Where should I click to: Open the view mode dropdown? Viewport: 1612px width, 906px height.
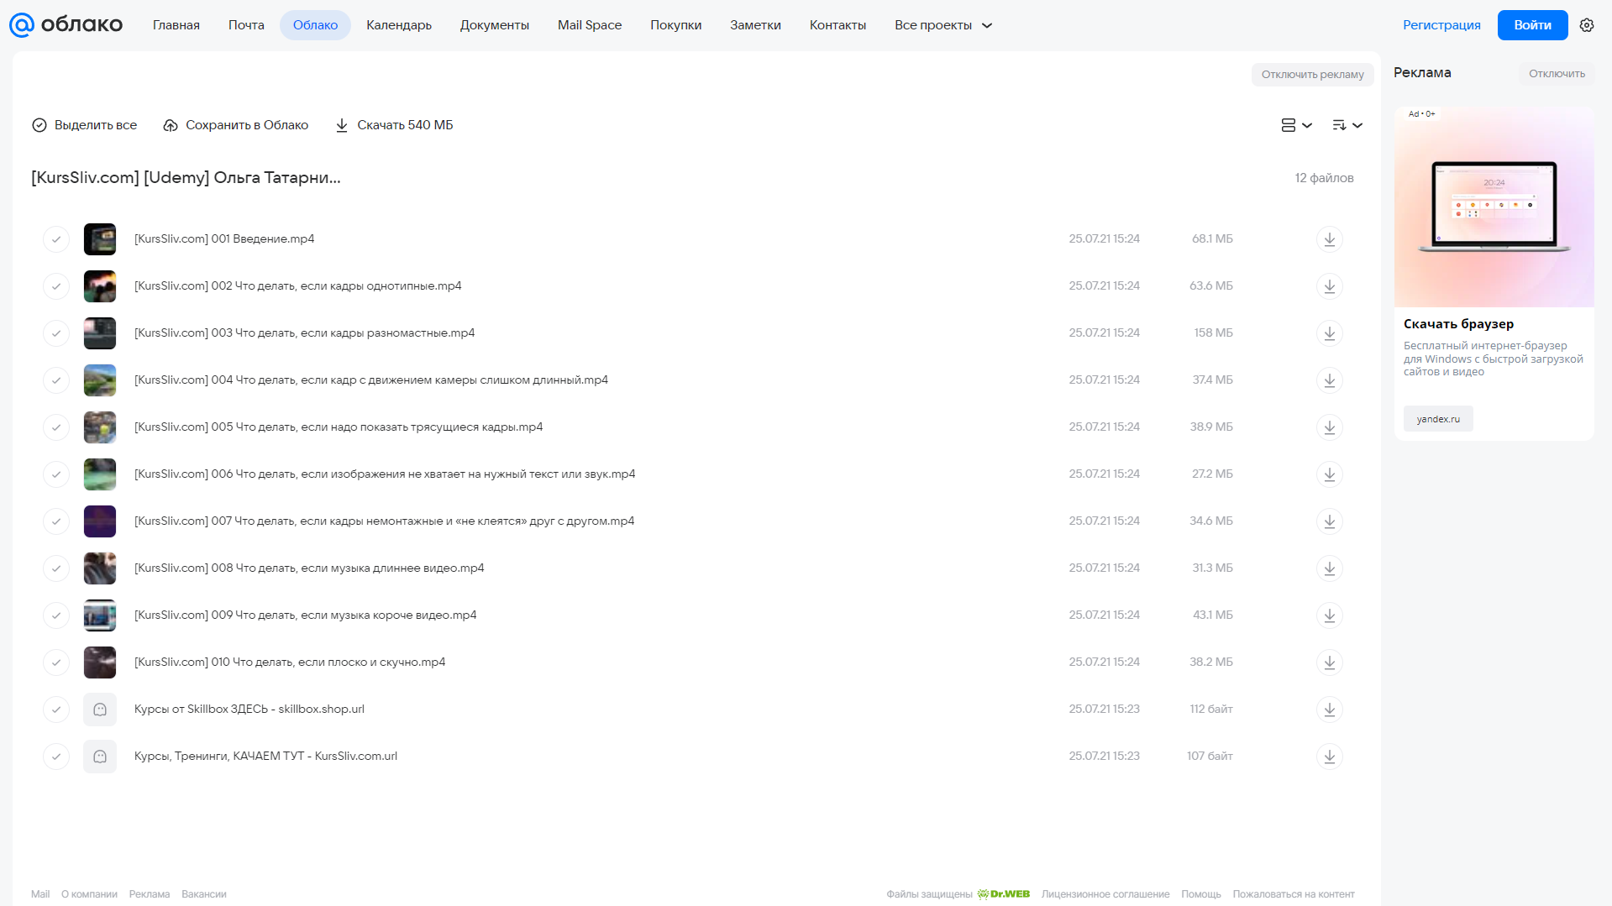(x=1296, y=125)
